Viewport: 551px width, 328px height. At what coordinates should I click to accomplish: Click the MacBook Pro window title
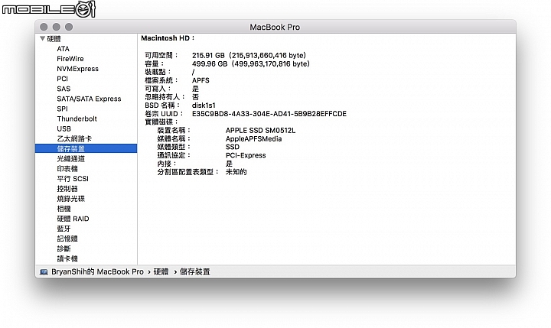tap(275, 27)
